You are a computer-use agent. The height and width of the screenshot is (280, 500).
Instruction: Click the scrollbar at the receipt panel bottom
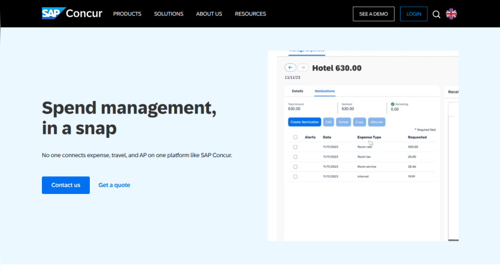point(453,240)
